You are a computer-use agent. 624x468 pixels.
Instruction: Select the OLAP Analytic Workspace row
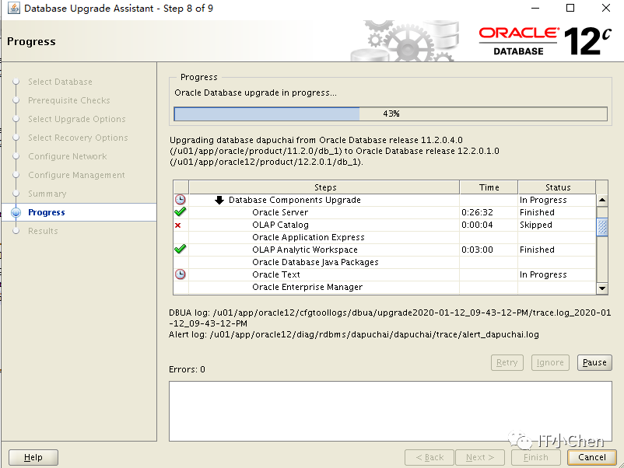click(385, 250)
